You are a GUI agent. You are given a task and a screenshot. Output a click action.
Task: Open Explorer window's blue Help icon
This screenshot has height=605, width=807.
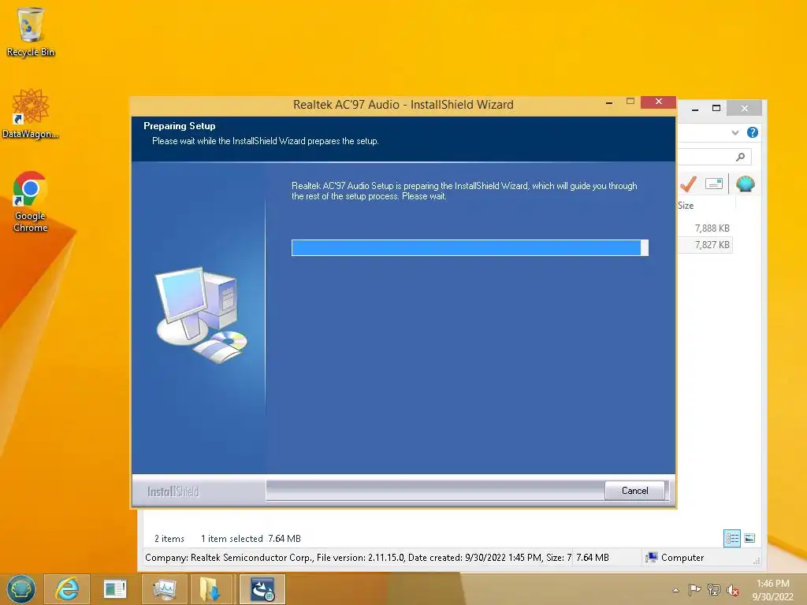tap(752, 132)
